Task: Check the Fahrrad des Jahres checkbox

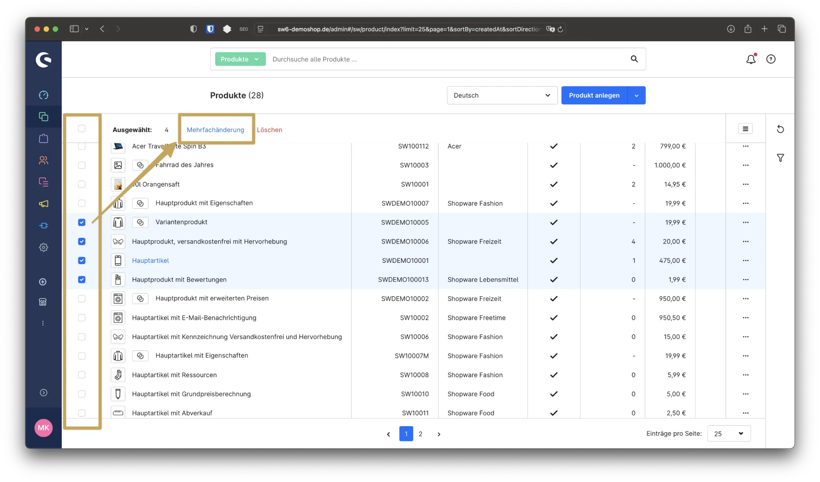Action: tap(82, 165)
